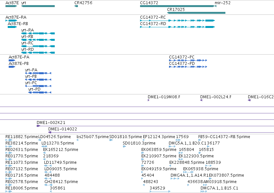Viewport: 274px width, 193px height.
Task: Click EST bs25b07.5prime
Action: coord(77,140)
